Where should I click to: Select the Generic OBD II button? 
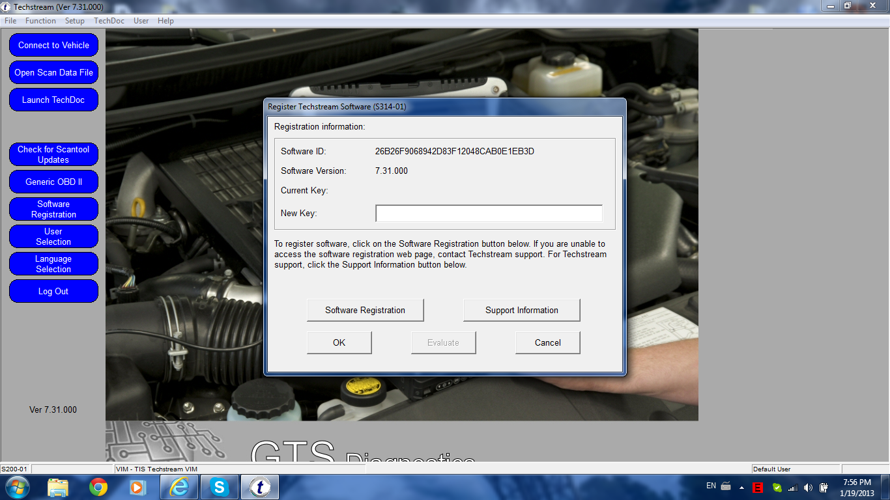[53, 182]
